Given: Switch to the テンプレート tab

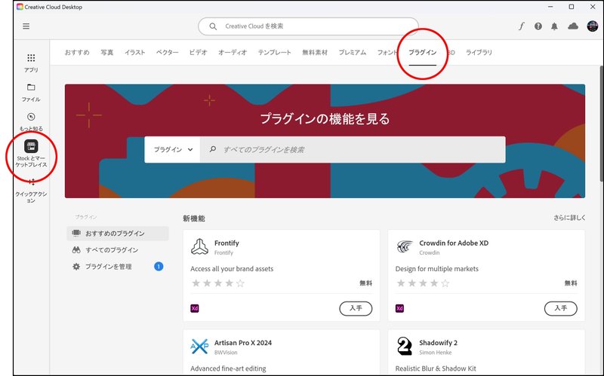Looking at the screenshot, I should (x=275, y=52).
